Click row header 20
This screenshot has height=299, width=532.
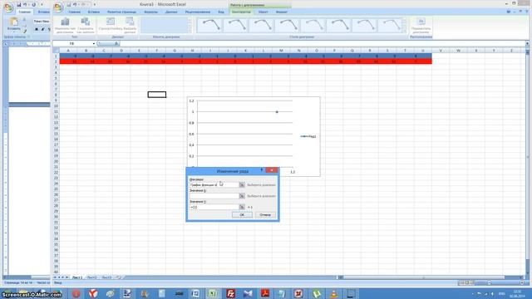tap(56, 161)
